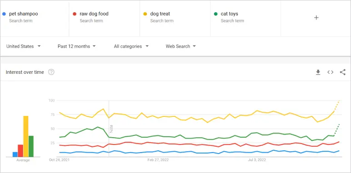
Task: Click the blue pet shampoo dot
Action: click(x=4, y=14)
